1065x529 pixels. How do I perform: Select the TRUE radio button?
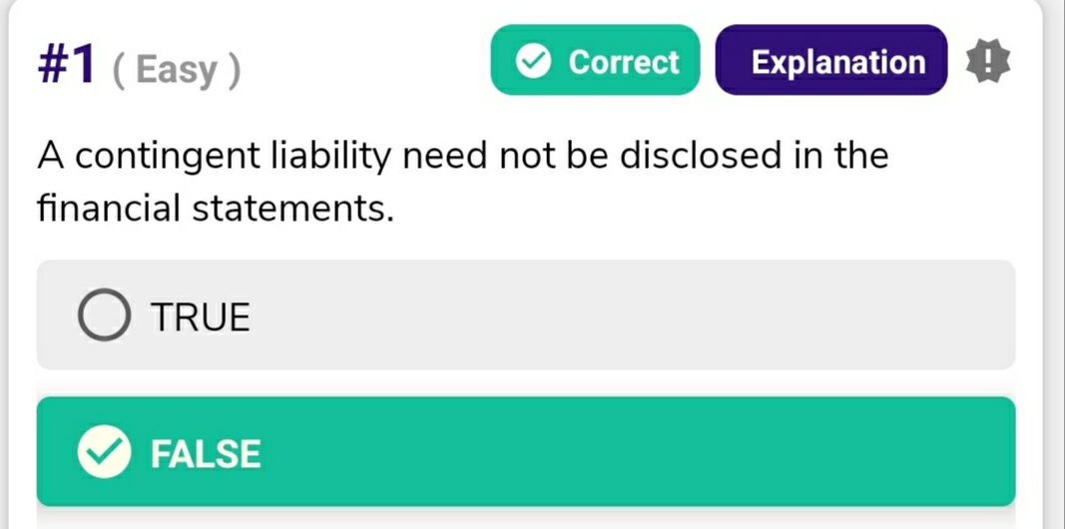[104, 316]
